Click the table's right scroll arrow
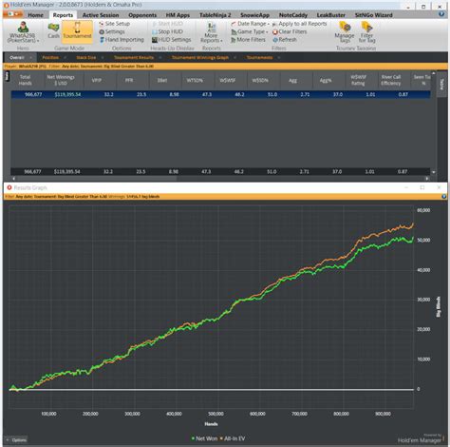The image size is (450, 447). (x=427, y=179)
